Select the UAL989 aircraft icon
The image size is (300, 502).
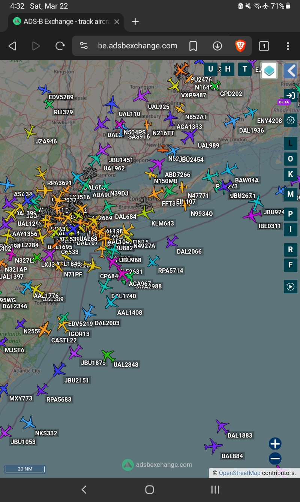[x=189, y=136]
